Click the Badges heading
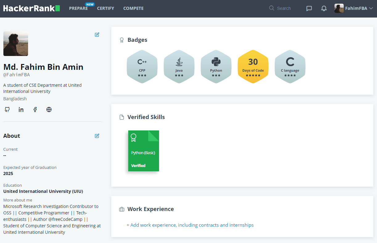The image size is (377, 243). (x=137, y=40)
